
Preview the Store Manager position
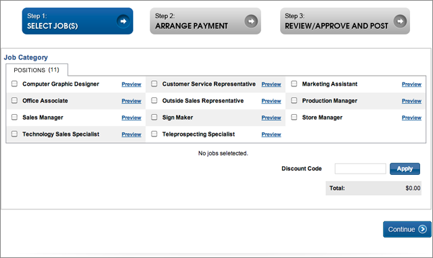[x=411, y=118]
